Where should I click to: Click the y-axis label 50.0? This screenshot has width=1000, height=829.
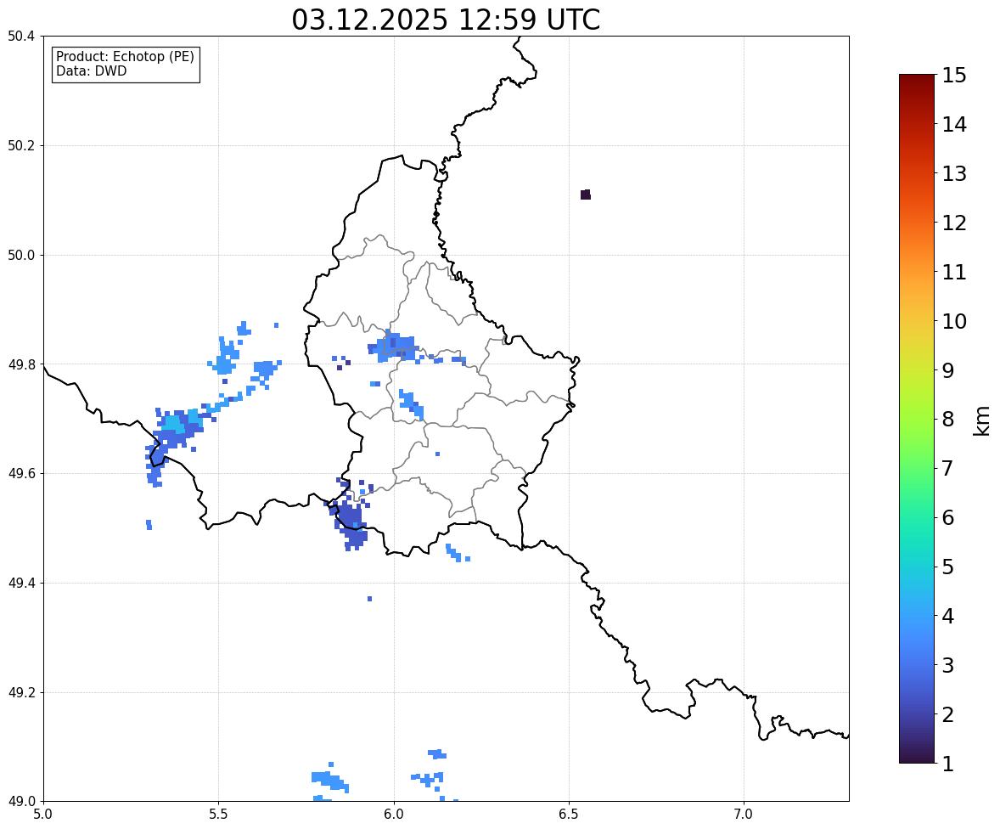click(21, 256)
